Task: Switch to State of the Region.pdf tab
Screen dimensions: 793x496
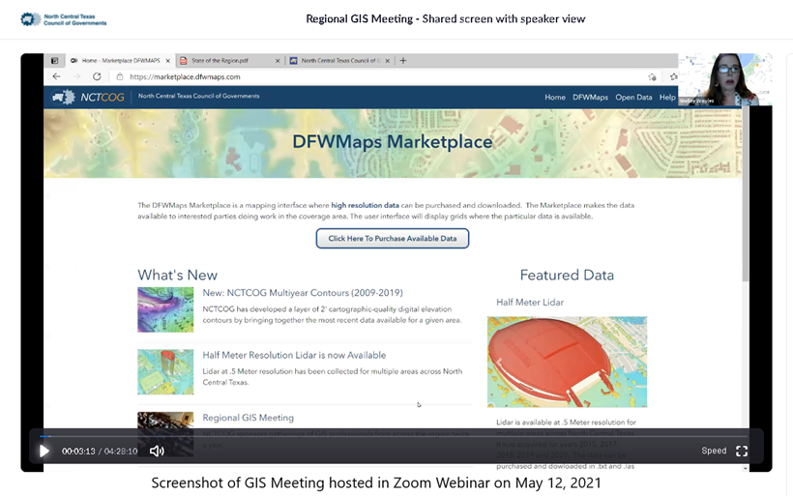Action: pos(230,60)
